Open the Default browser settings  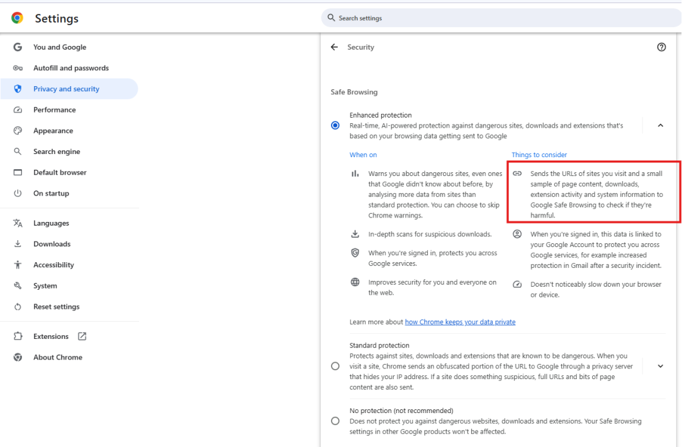coord(70,172)
